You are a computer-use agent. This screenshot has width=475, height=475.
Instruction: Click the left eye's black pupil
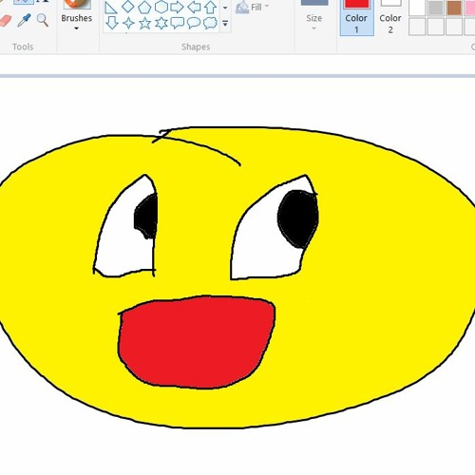click(x=146, y=216)
